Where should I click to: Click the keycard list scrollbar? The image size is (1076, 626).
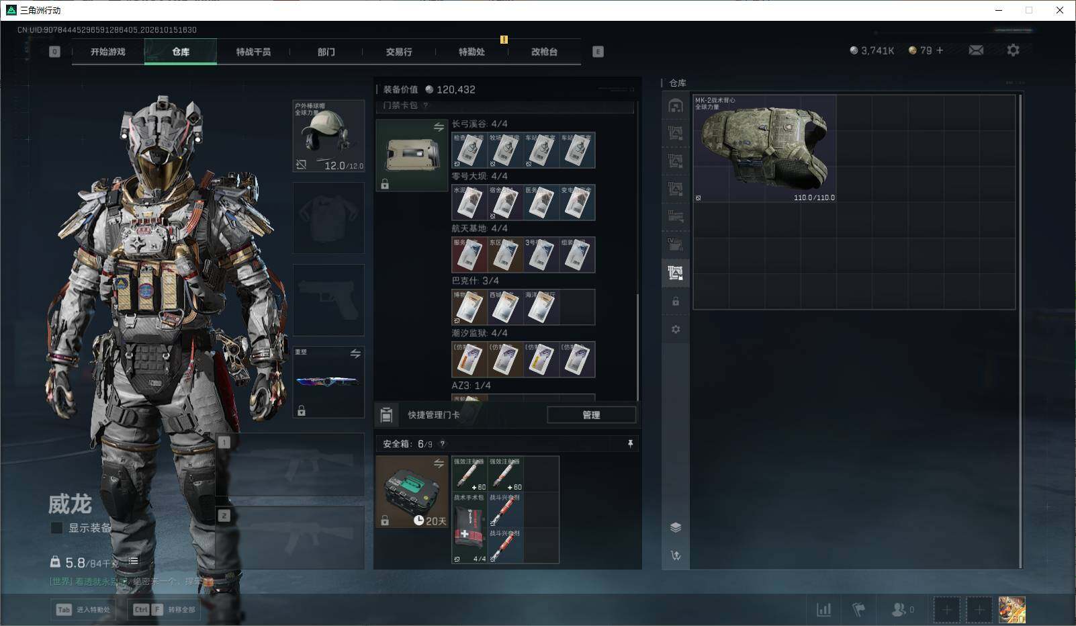(x=637, y=346)
